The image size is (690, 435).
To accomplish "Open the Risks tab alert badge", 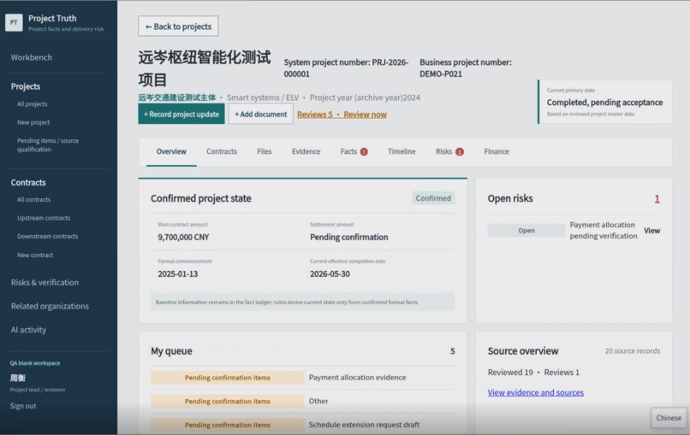I will 460,151.
